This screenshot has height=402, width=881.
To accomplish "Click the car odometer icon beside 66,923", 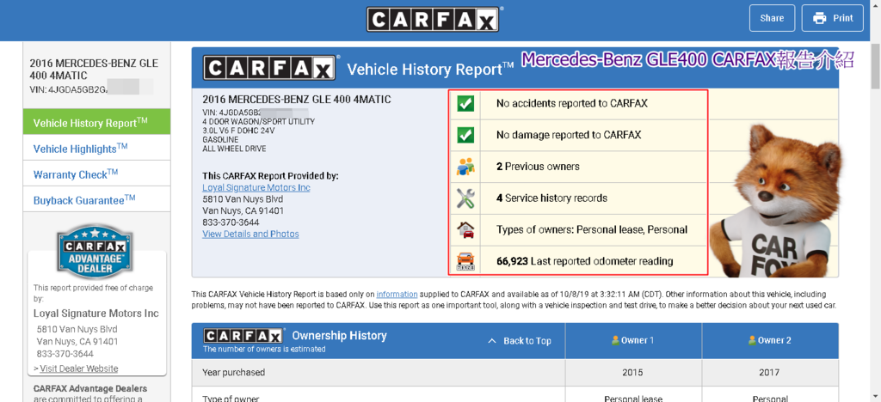I will click(x=465, y=261).
